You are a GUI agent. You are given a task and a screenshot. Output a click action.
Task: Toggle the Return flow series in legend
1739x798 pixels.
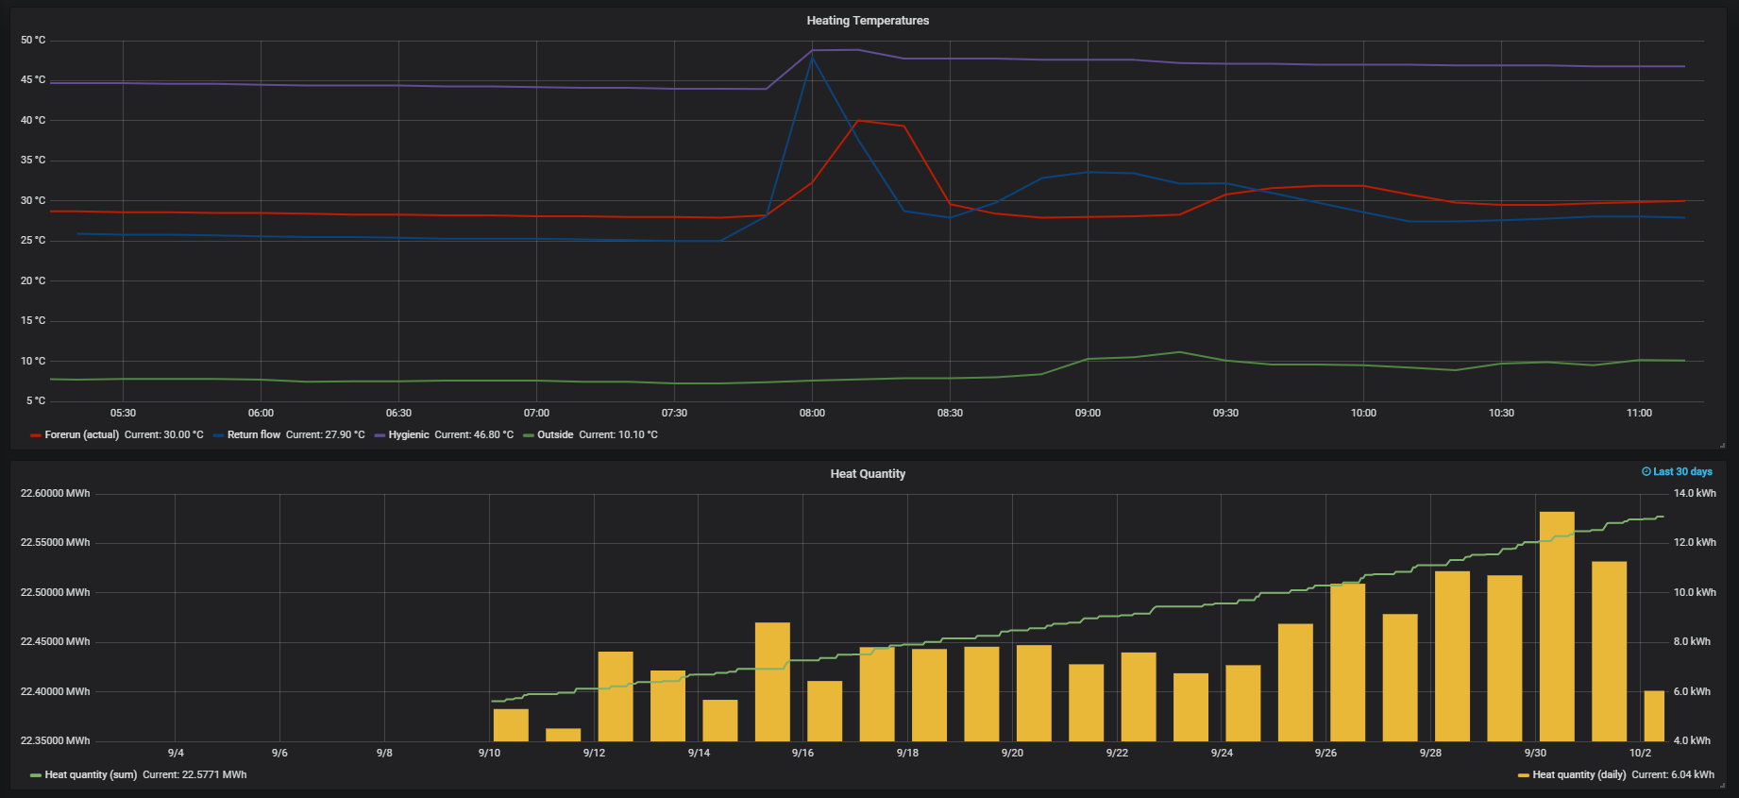coord(254,434)
